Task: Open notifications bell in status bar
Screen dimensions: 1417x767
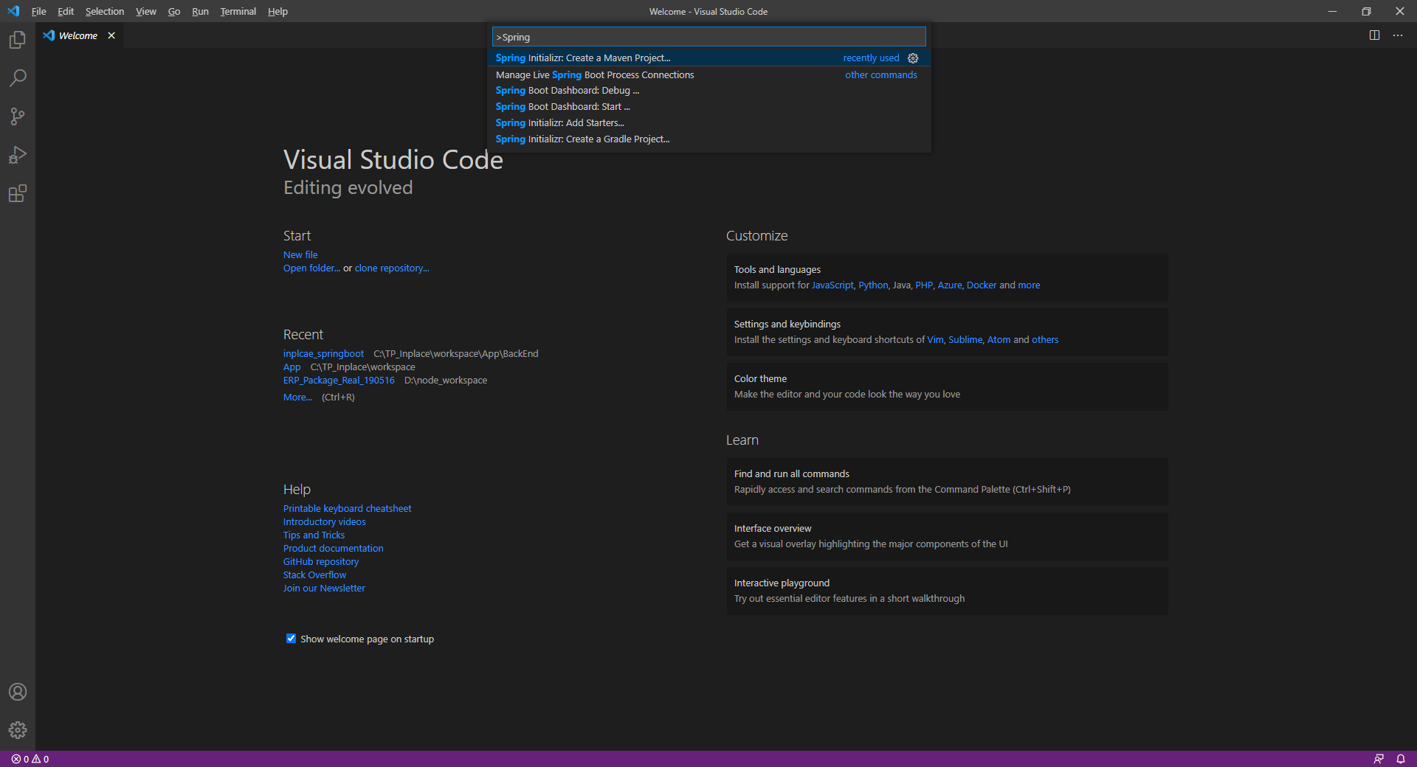Action: coord(1401,759)
